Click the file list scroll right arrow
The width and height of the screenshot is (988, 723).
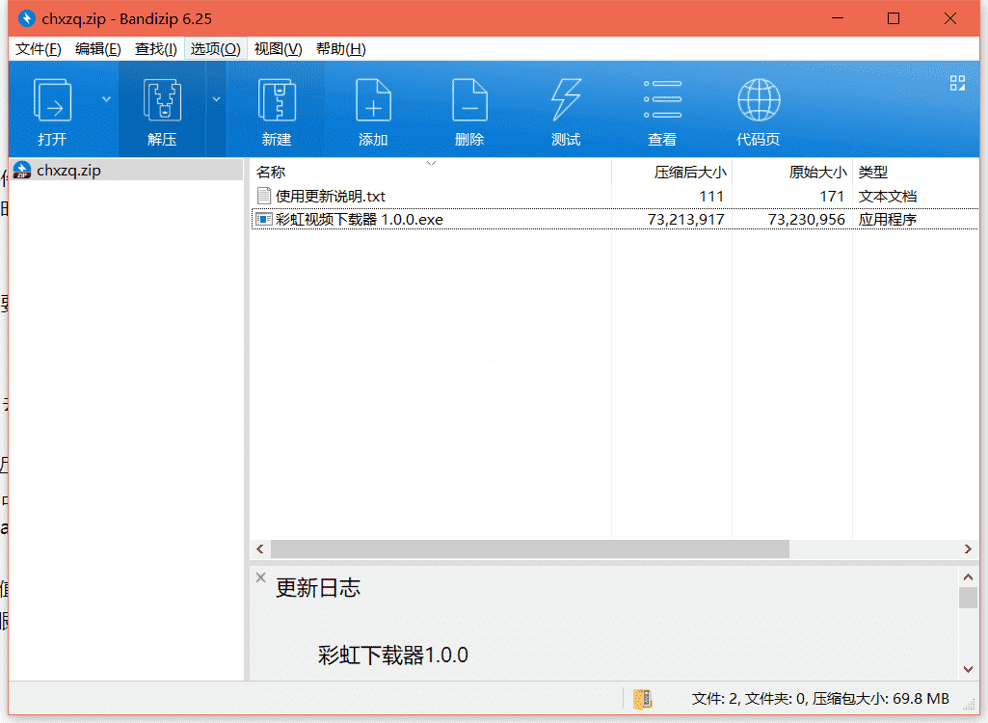[969, 549]
